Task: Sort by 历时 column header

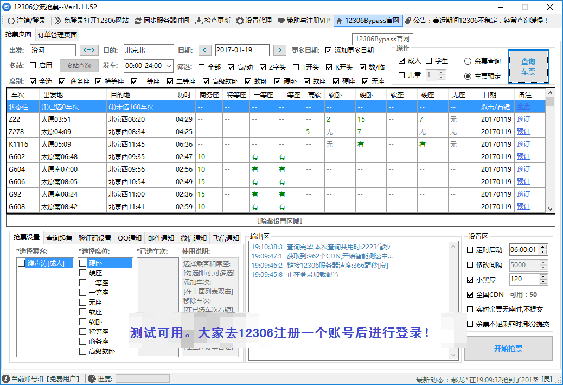Action: 184,94
